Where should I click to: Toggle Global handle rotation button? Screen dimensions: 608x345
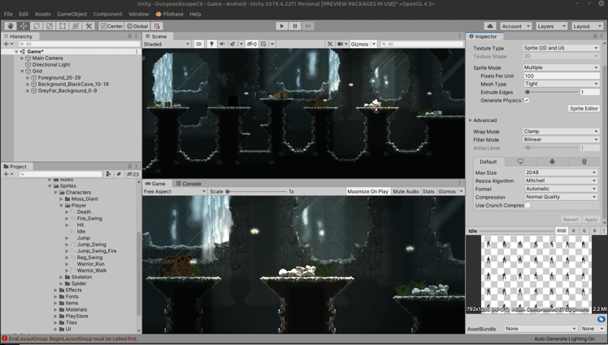pos(137,26)
